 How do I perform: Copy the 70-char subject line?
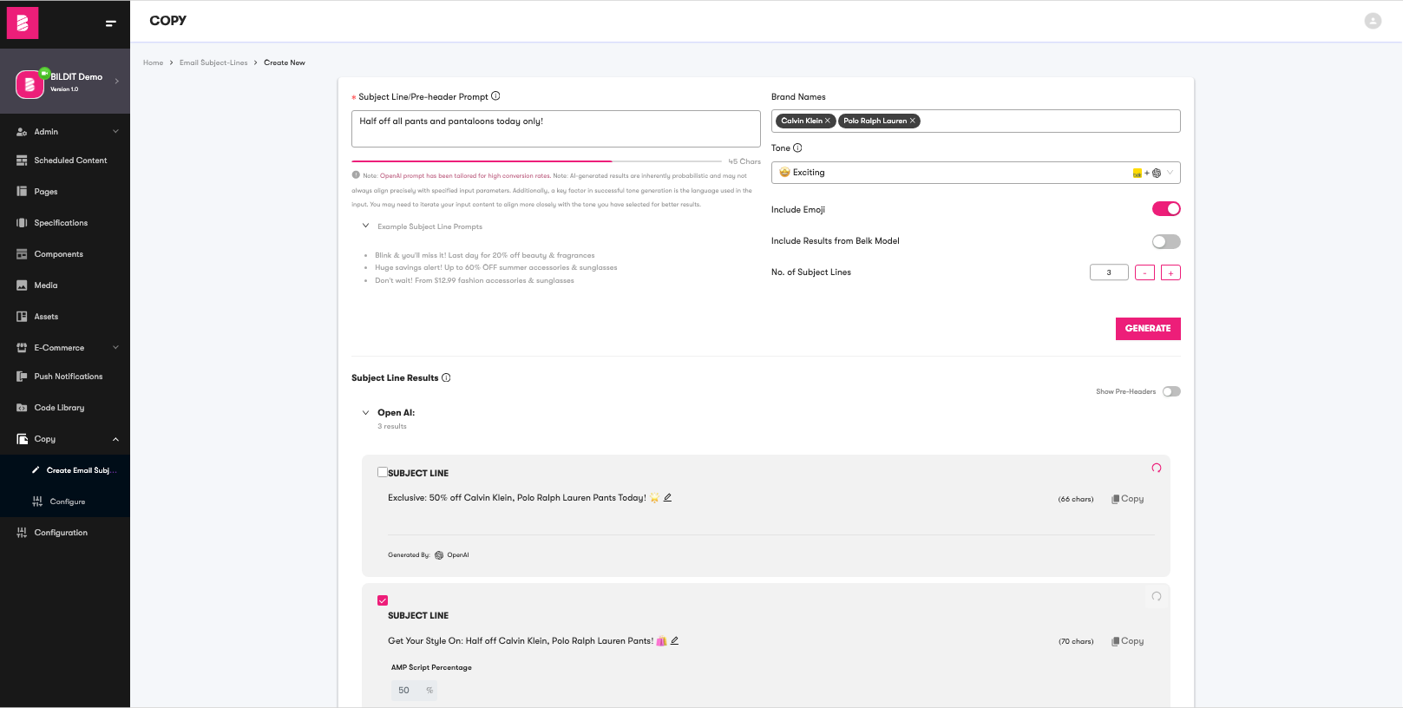[x=1128, y=641]
